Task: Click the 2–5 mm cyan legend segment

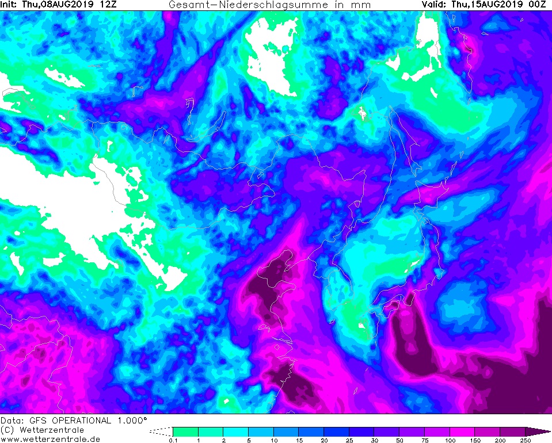Action: (235, 431)
